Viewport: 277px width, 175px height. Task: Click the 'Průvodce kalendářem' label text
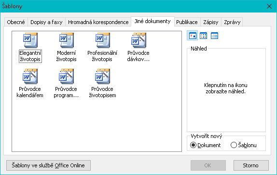tap(30, 92)
